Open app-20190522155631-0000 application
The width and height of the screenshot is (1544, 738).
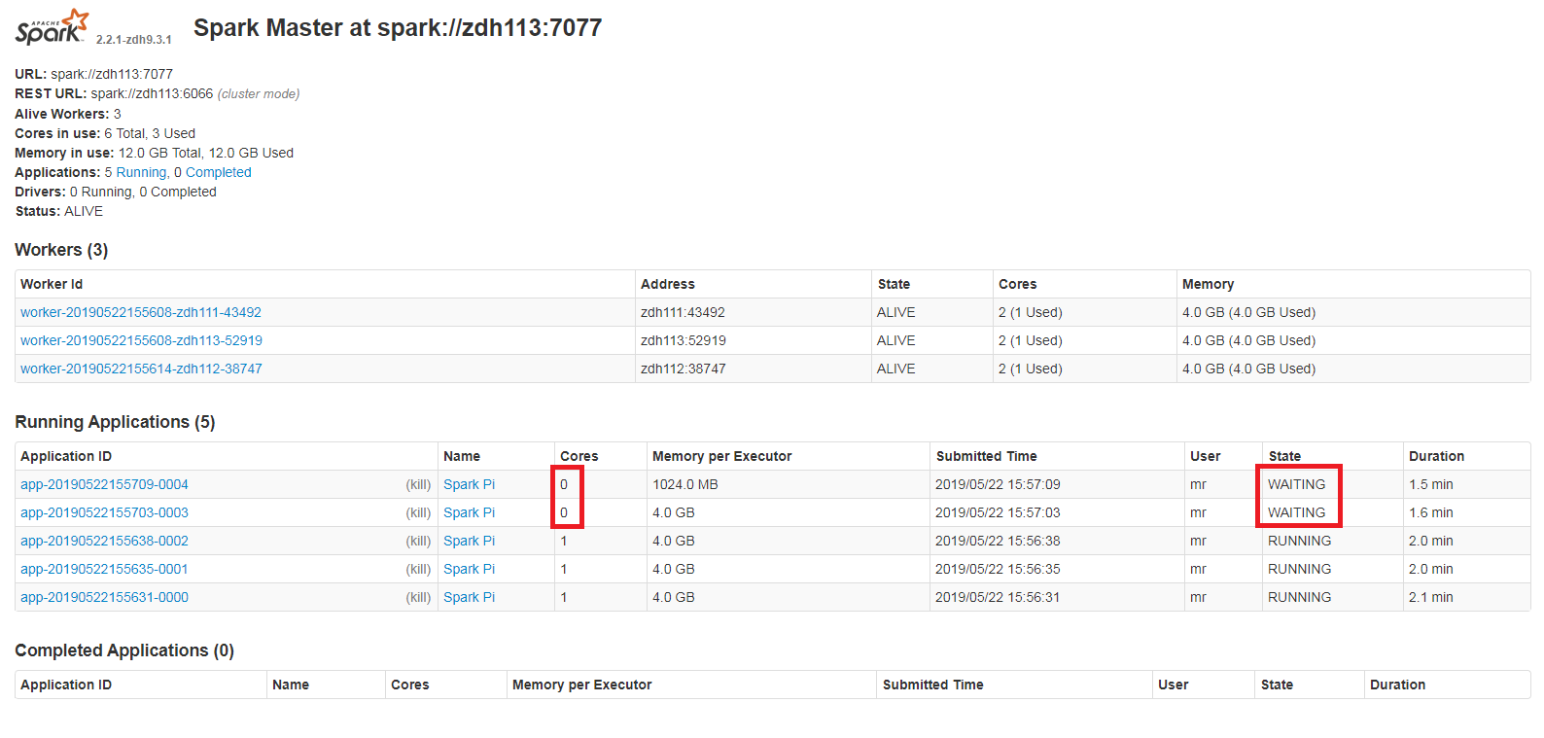pos(104,597)
